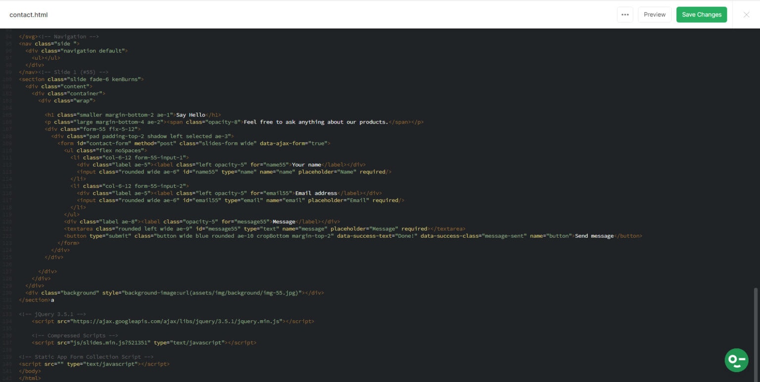Select the contact.html filename label
The height and width of the screenshot is (382, 760).
28,14
